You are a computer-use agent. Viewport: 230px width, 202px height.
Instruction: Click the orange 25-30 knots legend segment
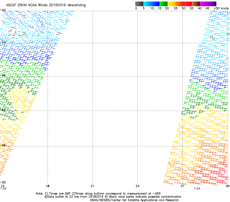(180, 4)
